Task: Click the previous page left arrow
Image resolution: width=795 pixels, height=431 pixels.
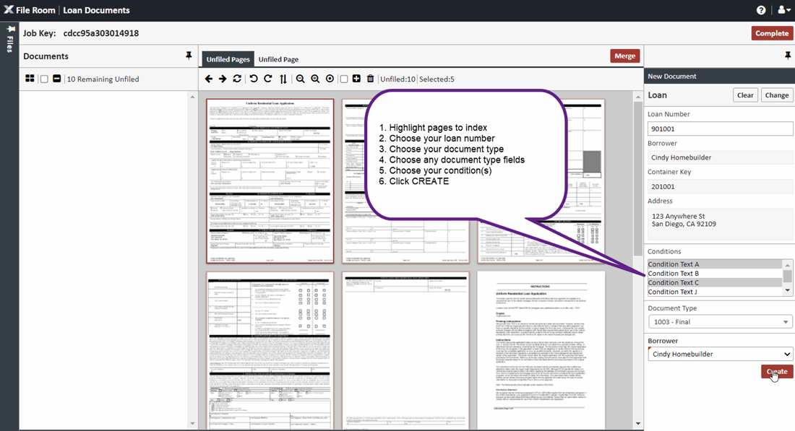Action: point(209,79)
